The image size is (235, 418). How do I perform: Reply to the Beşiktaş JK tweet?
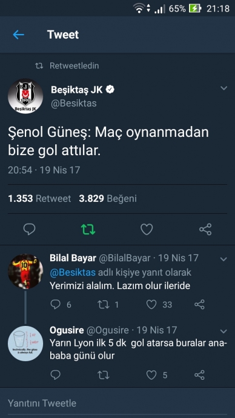tap(29, 229)
